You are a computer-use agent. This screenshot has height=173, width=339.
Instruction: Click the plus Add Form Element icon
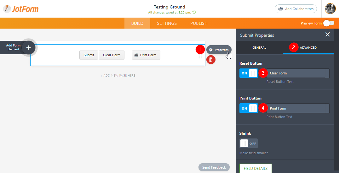pos(28,47)
